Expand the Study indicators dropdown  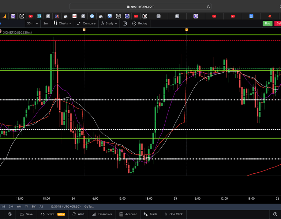[109, 23]
